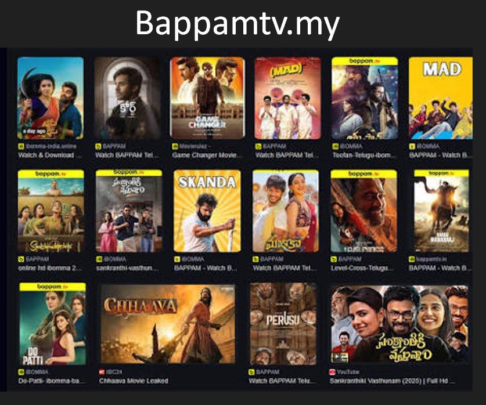
Task: Click the Movierulez source favicon
Action: coord(175,146)
